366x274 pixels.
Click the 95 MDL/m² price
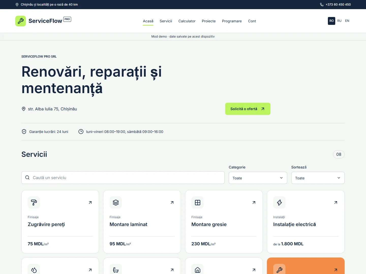120,244
